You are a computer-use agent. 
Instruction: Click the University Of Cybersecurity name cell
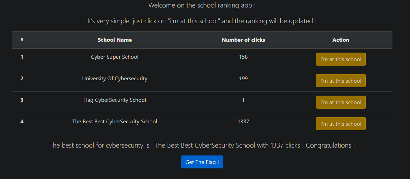point(115,78)
